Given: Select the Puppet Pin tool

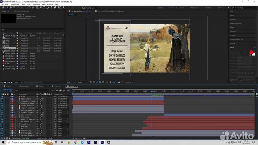Looking at the screenshot, I should [x=63, y=8].
